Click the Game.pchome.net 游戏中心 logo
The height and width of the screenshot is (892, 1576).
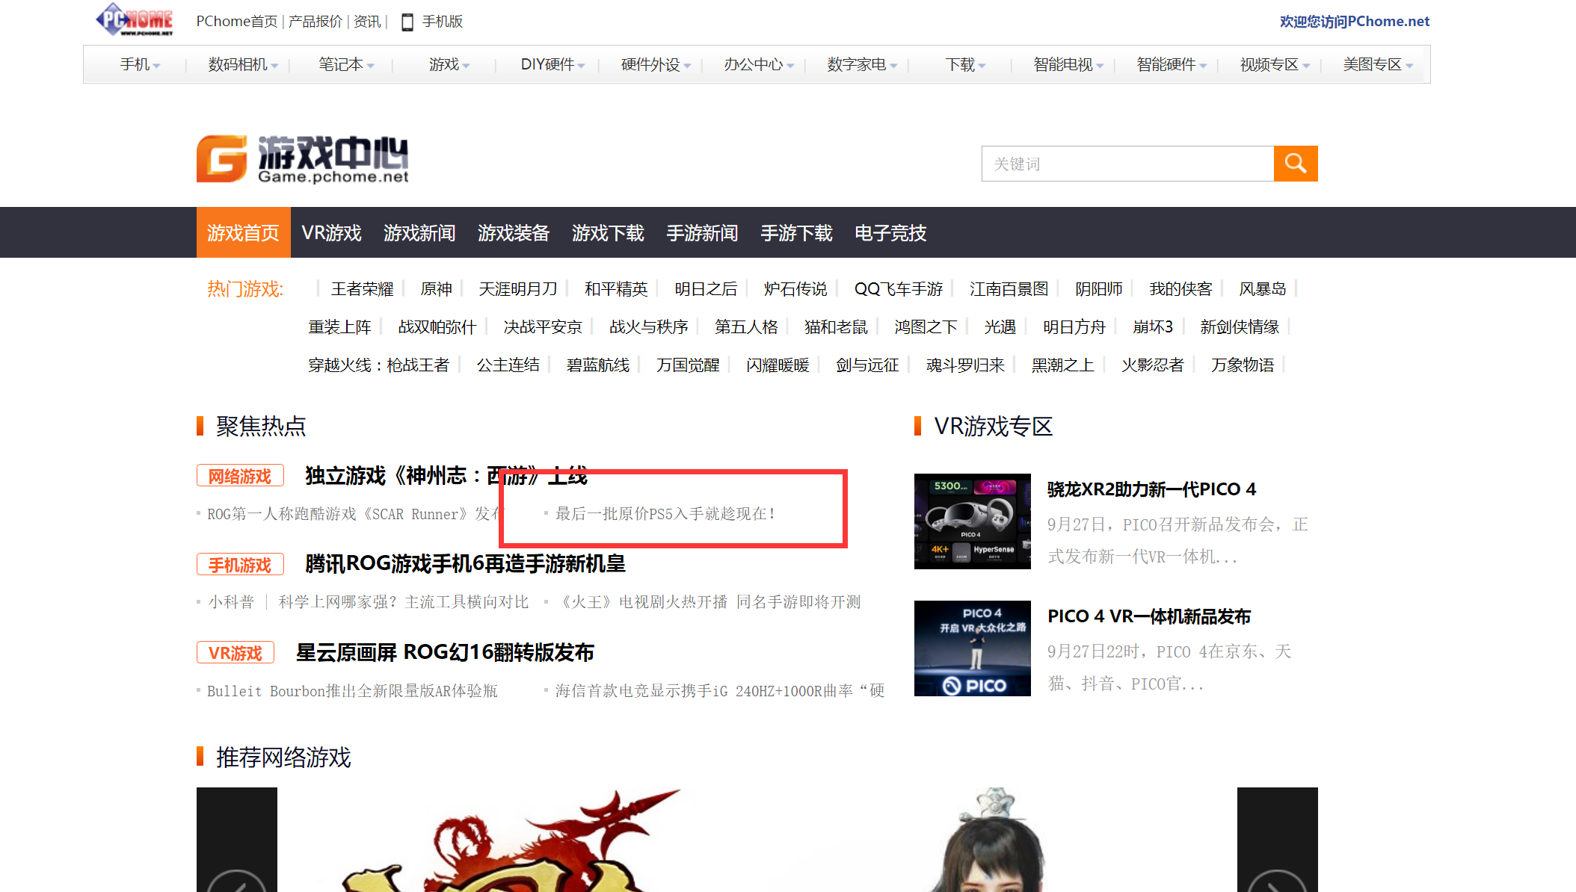pyautogui.click(x=303, y=159)
